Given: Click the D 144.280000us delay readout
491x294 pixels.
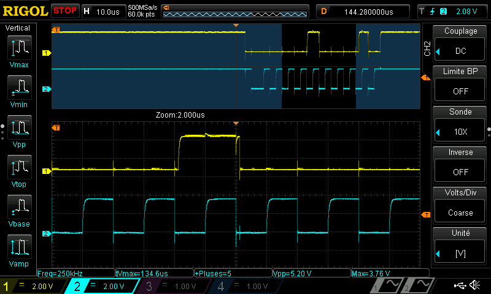Looking at the screenshot, I should point(363,12).
